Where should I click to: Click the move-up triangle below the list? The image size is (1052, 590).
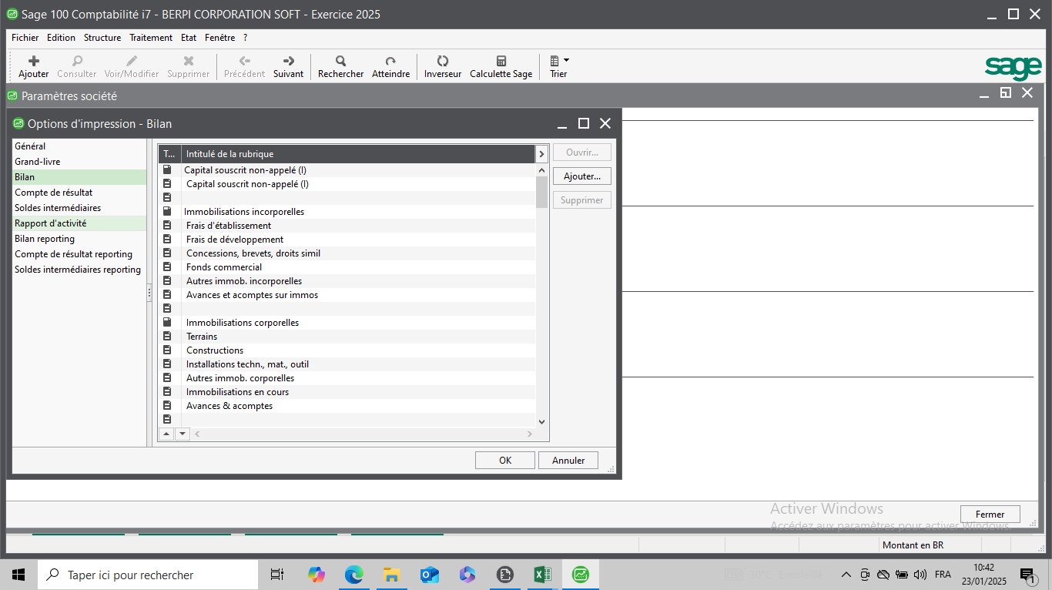coord(167,434)
